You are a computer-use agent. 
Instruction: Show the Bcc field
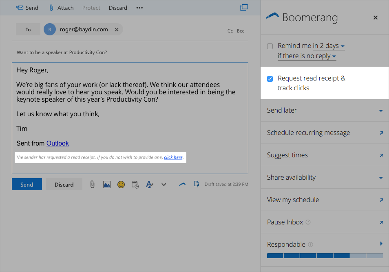click(x=241, y=31)
